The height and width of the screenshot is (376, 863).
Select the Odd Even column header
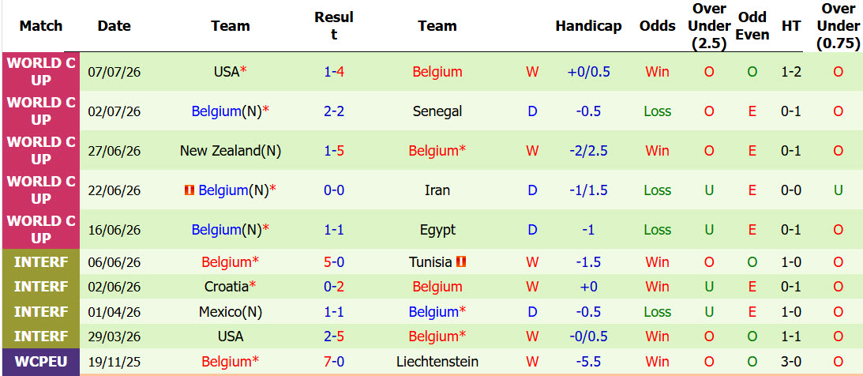coord(752,26)
